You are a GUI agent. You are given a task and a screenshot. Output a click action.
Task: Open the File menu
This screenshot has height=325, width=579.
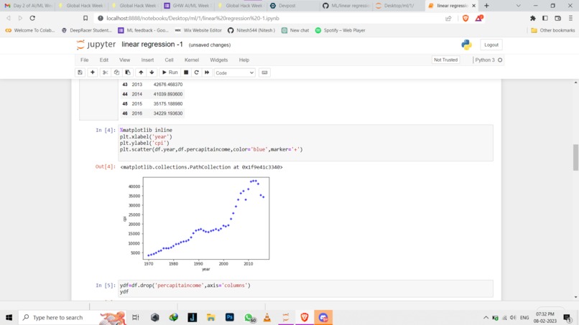[x=85, y=60]
